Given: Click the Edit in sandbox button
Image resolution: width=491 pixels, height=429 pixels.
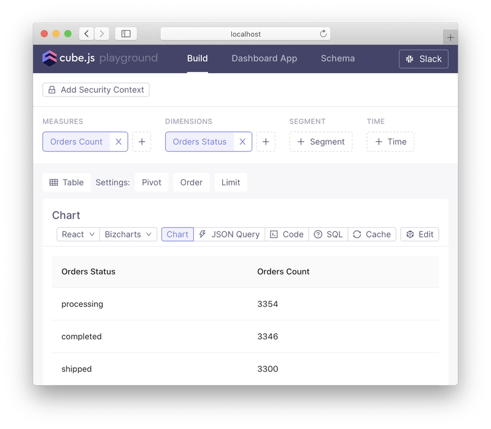Looking at the screenshot, I should pyautogui.click(x=420, y=234).
